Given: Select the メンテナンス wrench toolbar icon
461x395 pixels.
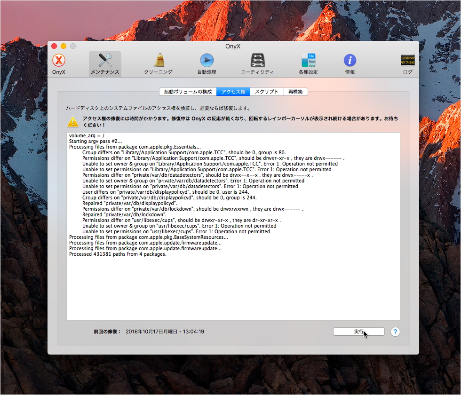Looking at the screenshot, I should click(105, 64).
